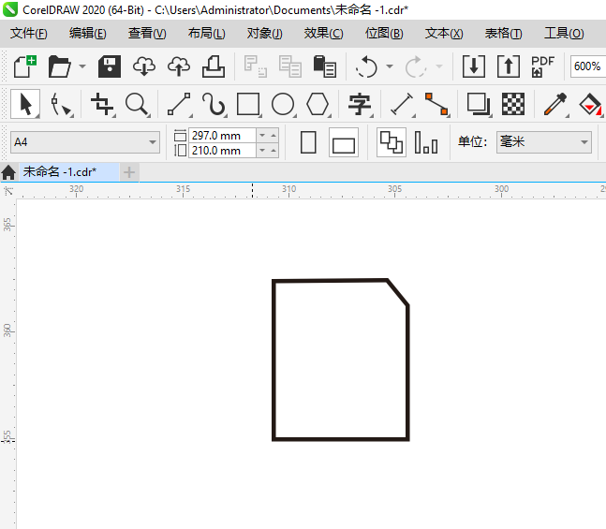Select the Freehand line tool

pyautogui.click(x=179, y=104)
